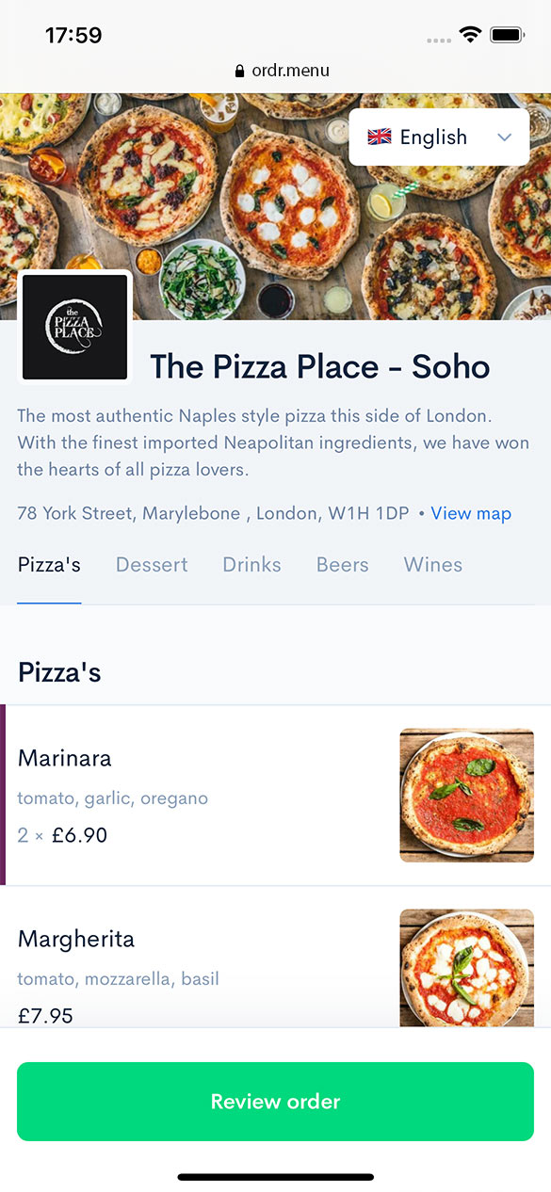551x1192 pixels.
Task: Open View map for the restaurant address
Action: [x=471, y=513]
